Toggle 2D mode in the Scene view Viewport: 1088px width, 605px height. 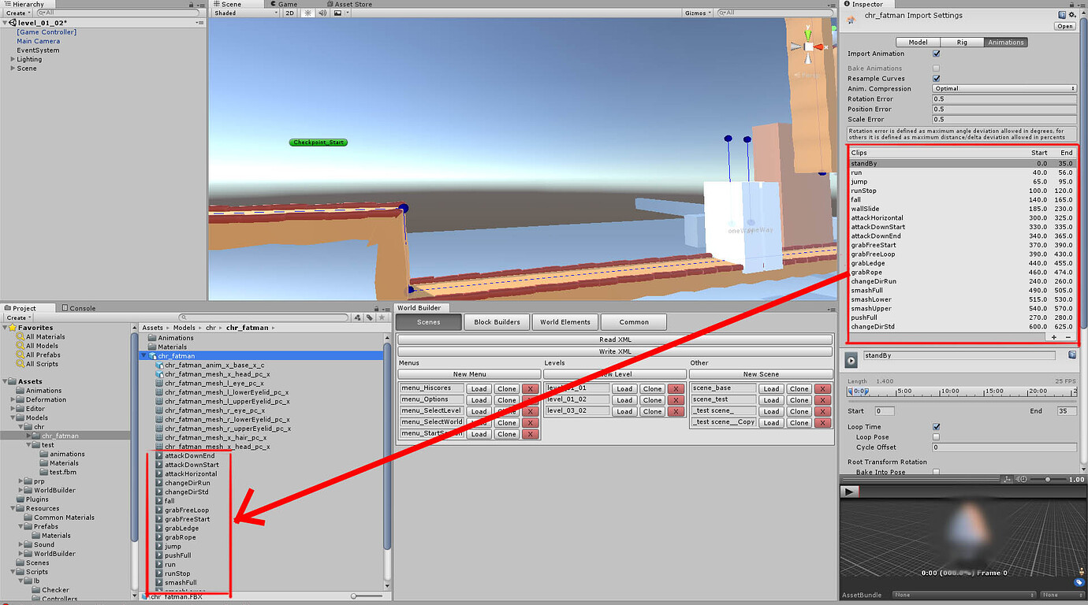(x=290, y=13)
